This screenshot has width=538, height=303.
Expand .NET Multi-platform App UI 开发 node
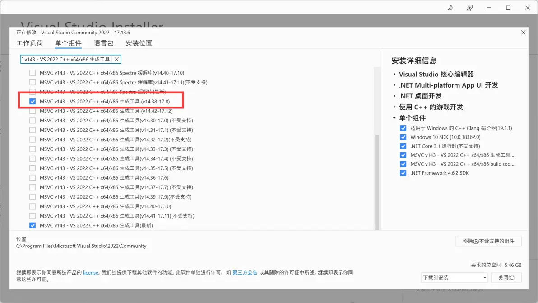[x=394, y=85]
